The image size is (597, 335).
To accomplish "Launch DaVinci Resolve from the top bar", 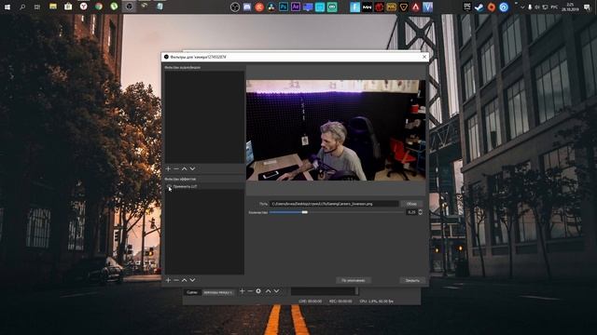I will (271, 7).
